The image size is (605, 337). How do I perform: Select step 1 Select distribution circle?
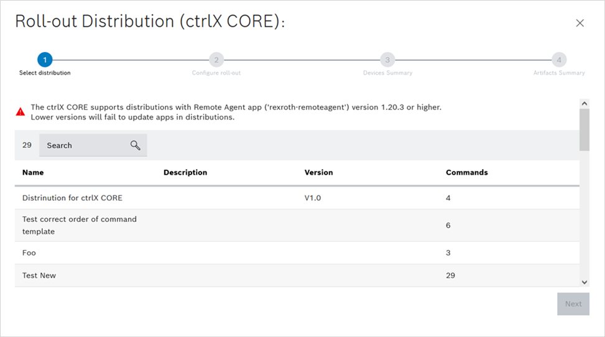tap(45, 60)
